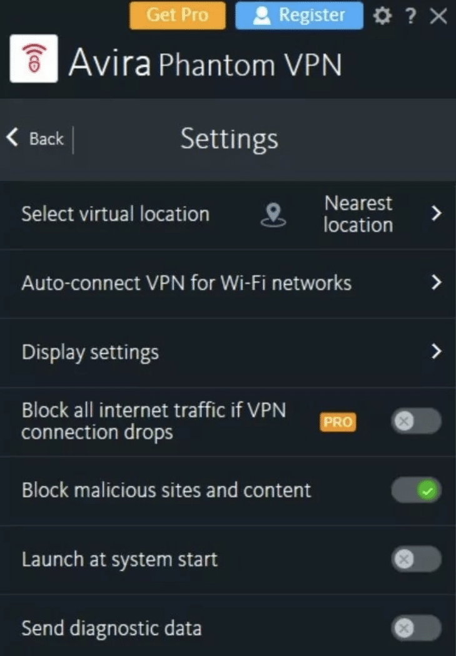Image resolution: width=456 pixels, height=656 pixels.
Task: Open Display settings menu entry
Action: tap(228, 352)
